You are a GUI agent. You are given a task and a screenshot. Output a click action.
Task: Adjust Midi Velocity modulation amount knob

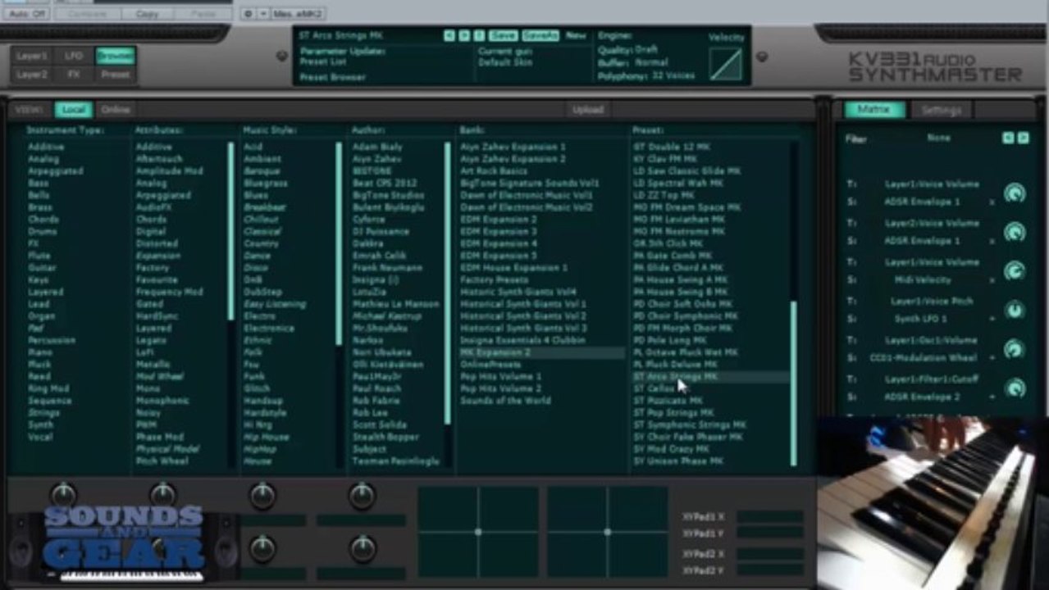[x=1015, y=271]
